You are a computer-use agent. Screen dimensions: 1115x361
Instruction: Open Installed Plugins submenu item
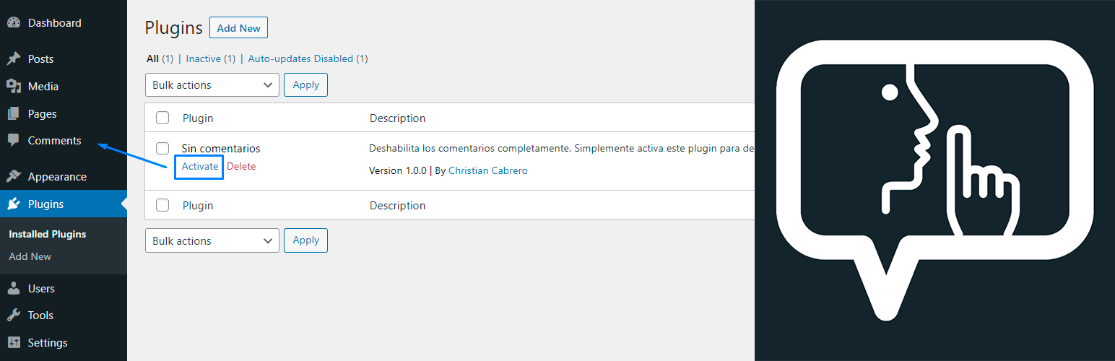point(48,235)
